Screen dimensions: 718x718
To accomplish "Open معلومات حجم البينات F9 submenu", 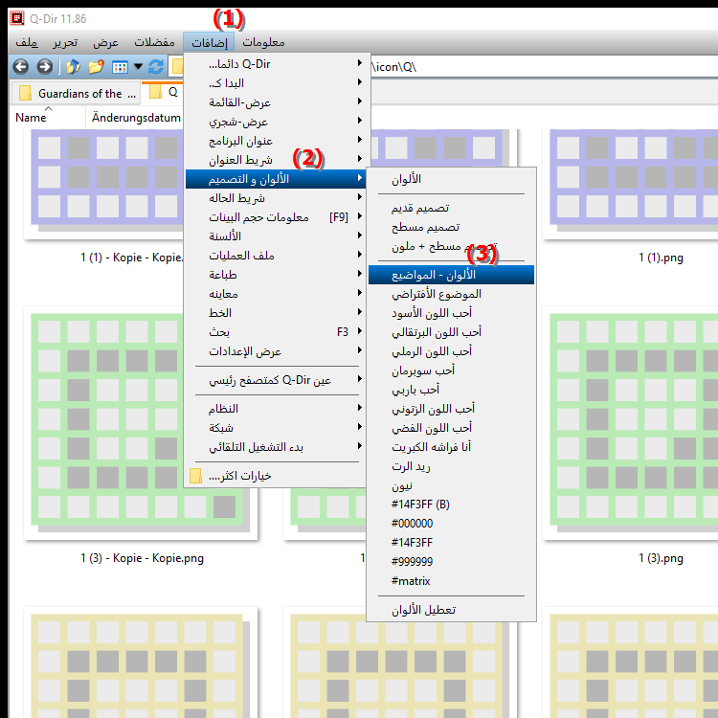I will point(275,217).
